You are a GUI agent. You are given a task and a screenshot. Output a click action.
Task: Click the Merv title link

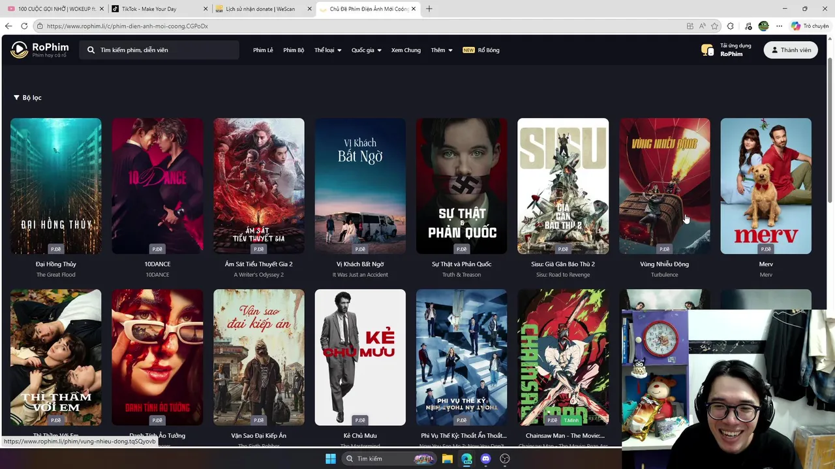click(766, 264)
